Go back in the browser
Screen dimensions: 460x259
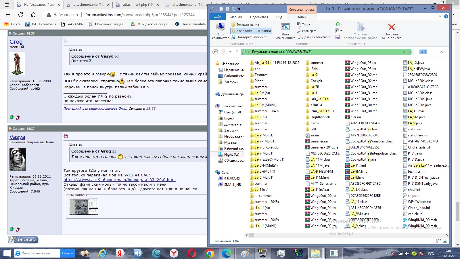click(x=8, y=15)
